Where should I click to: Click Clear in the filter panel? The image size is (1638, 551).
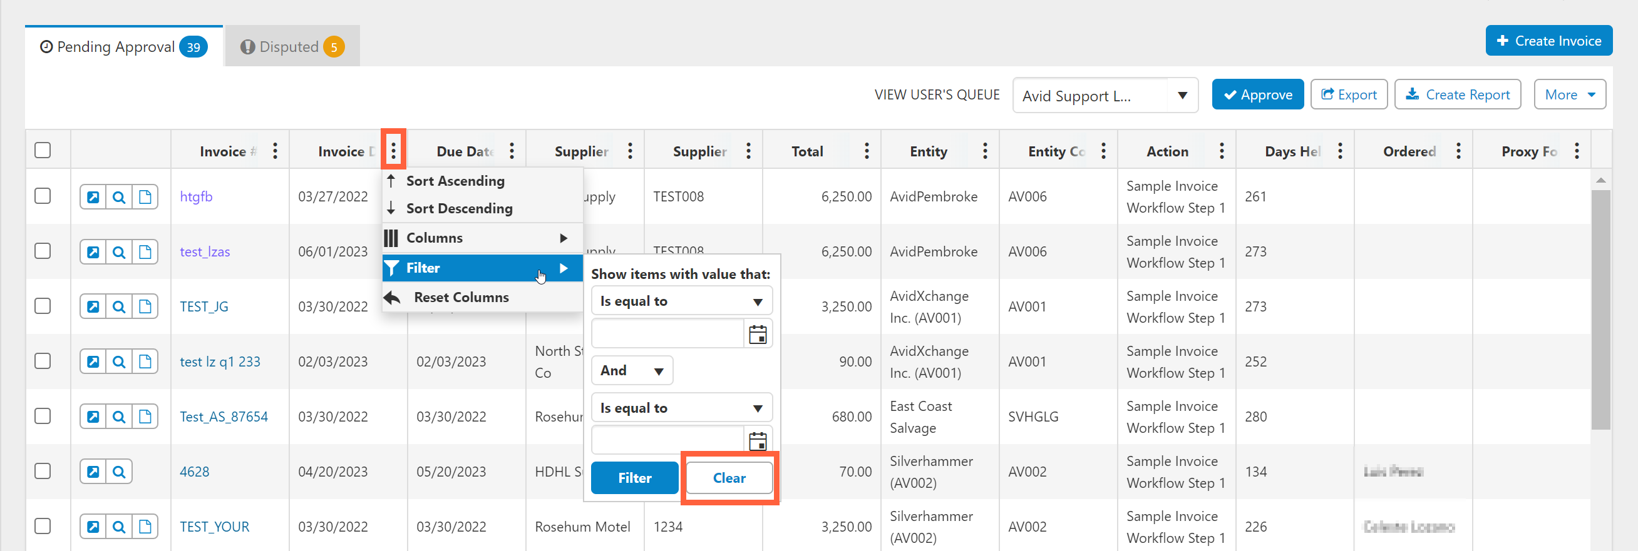coord(729,478)
